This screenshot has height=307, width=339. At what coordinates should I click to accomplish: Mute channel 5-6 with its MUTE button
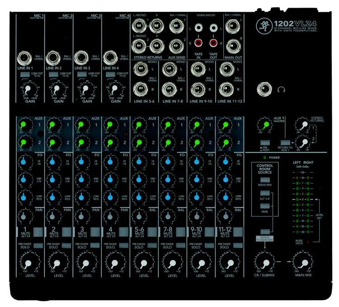tap(152, 232)
